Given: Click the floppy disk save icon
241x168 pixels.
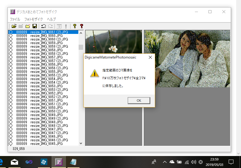Looking at the screenshot, I should [x=35, y=26].
